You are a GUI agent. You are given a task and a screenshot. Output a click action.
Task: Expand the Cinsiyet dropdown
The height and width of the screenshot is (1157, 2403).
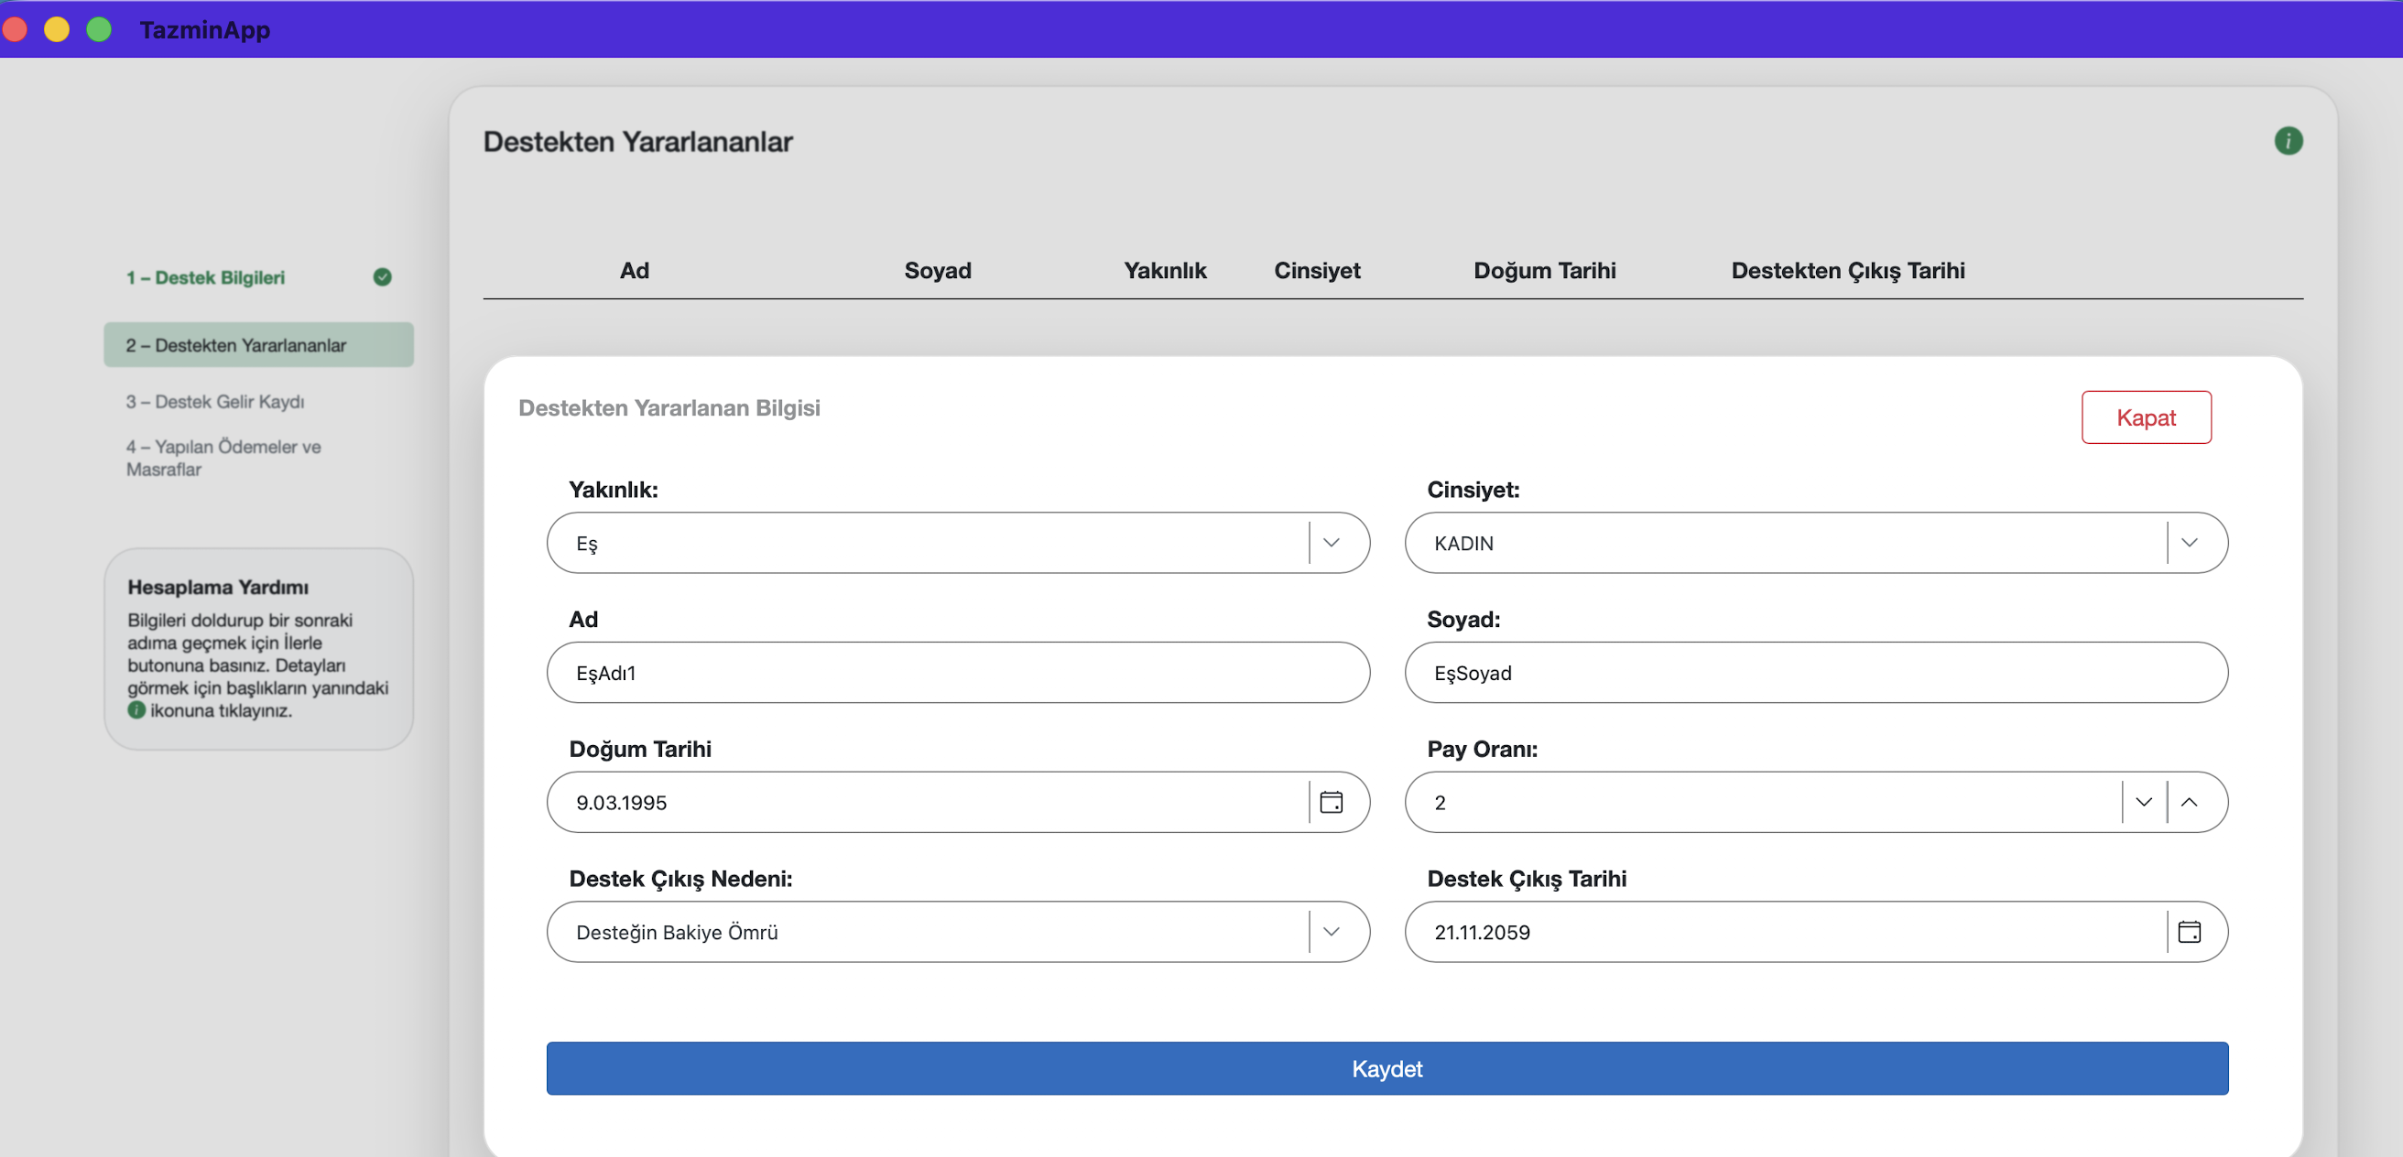[2189, 543]
